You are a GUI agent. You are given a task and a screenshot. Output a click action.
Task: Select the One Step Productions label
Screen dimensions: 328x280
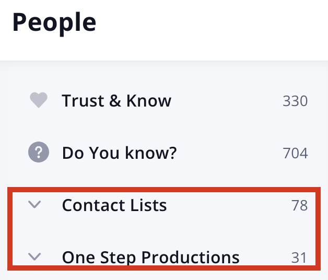click(150, 257)
